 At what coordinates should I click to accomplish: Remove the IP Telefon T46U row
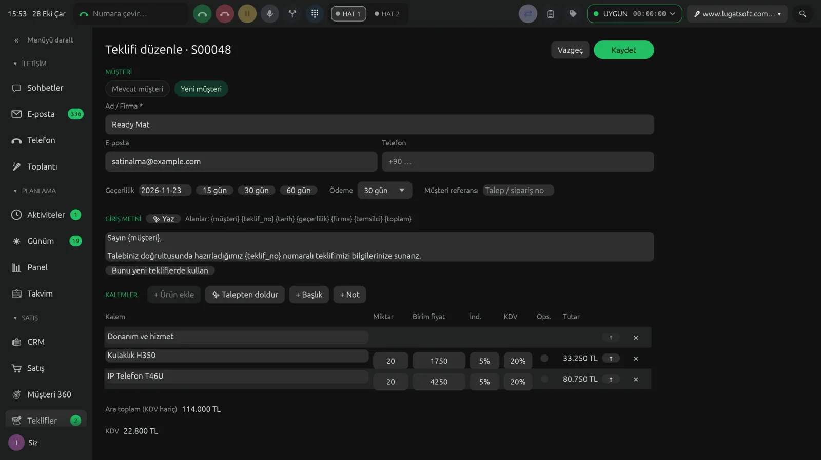[636, 380]
